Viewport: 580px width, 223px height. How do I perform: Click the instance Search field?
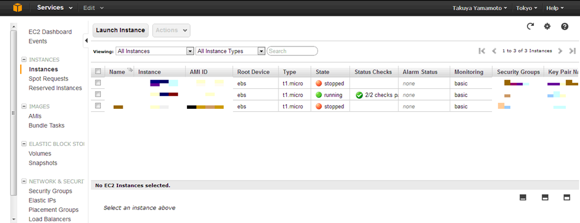pos(292,51)
